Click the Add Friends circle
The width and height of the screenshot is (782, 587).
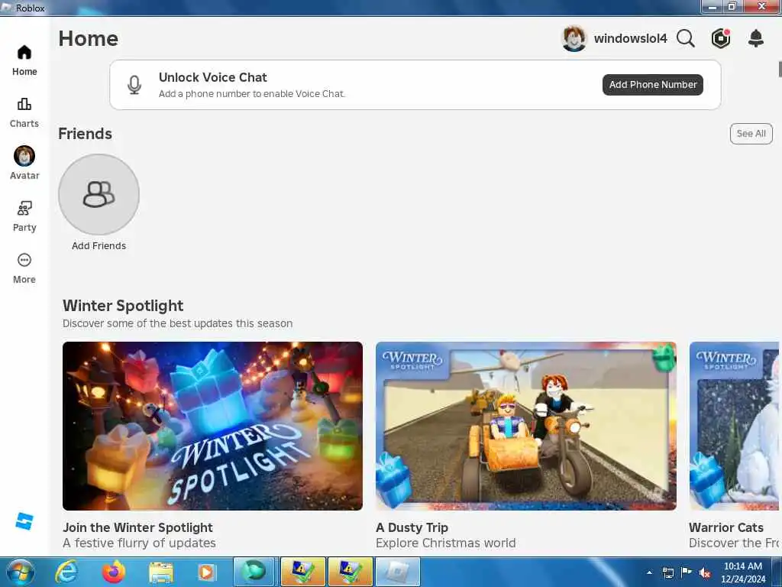tap(99, 194)
